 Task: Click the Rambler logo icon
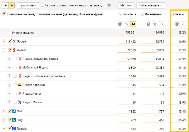click(14, 128)
